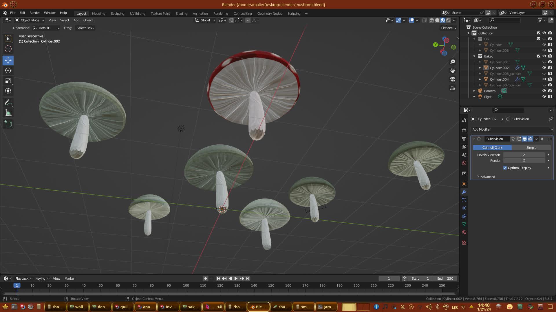Select the Simple subdivision type
The width and height of the screenshot is (556, 312).
[x=531, y=148]
